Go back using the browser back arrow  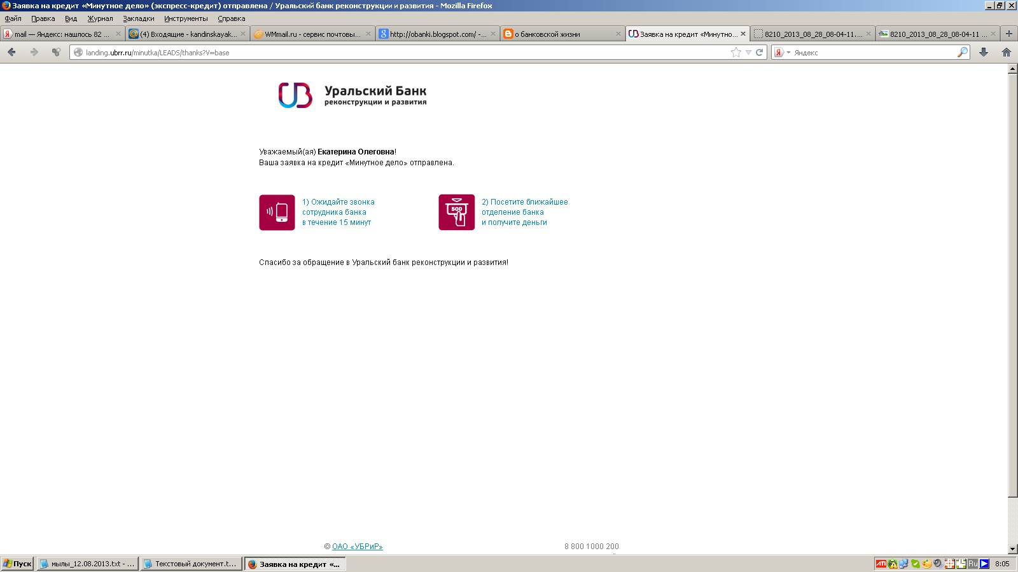coord(11,52)
